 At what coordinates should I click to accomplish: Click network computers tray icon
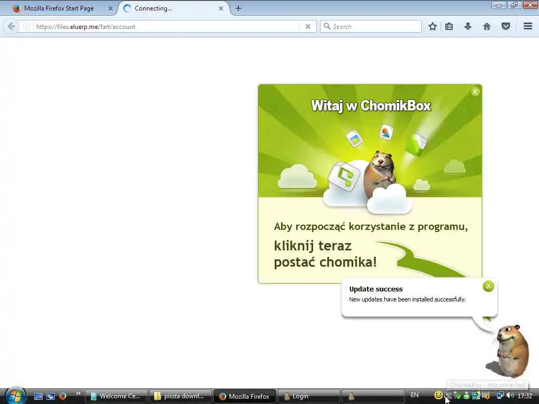click(500, 396)
